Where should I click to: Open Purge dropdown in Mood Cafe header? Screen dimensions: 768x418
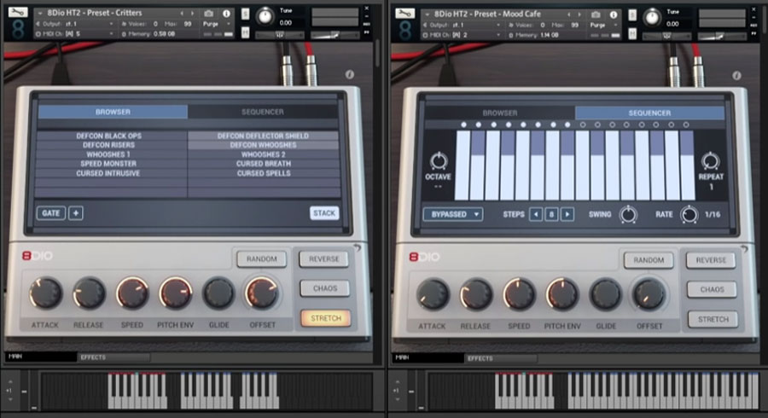click(603, 25)
